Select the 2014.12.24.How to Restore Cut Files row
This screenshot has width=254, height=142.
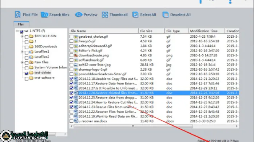(x=154, y=102)
